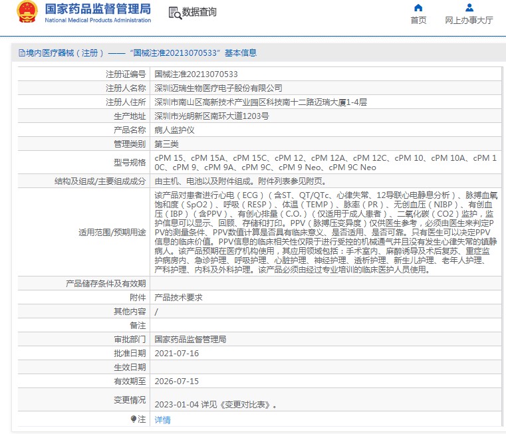Select 由主机、电池以及附件组成 text
Screen dimensions: 506x434
click(x=240, y=181)
